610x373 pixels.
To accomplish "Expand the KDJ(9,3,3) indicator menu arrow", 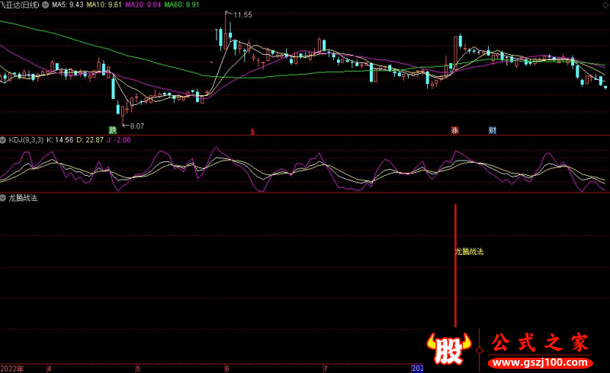I will tap(4, 141).
